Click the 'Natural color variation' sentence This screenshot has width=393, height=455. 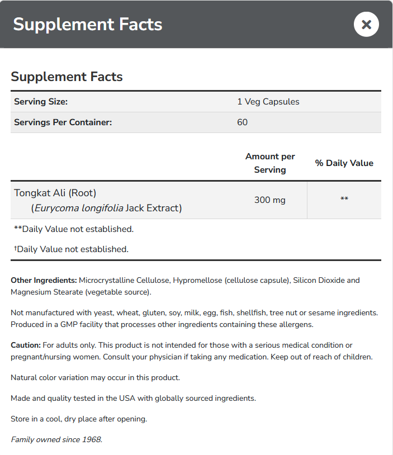(x=95, y=377)
